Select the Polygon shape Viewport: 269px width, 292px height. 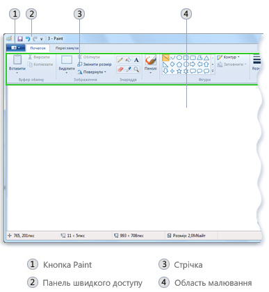point(199,58)
